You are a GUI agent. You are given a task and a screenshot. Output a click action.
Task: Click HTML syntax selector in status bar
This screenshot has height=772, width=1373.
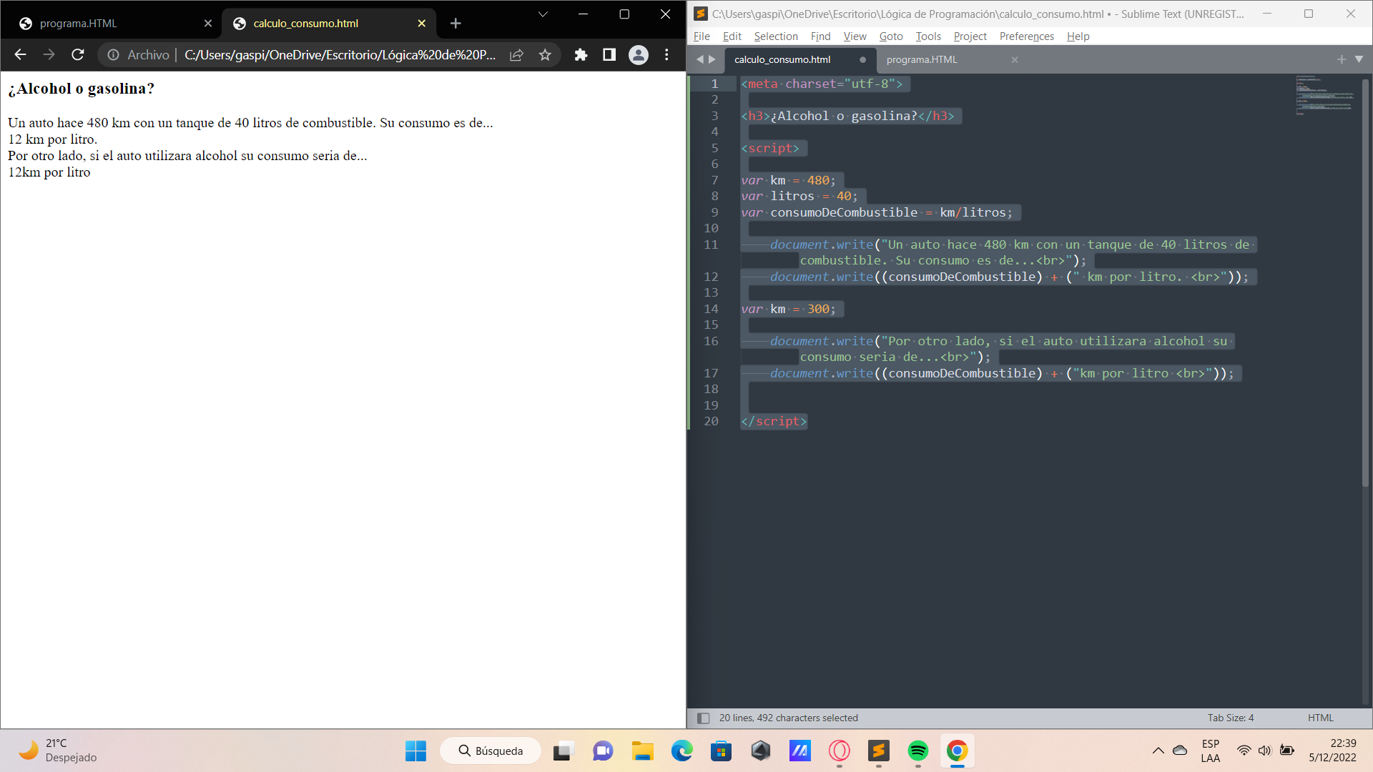click(x=1320, y=718)
